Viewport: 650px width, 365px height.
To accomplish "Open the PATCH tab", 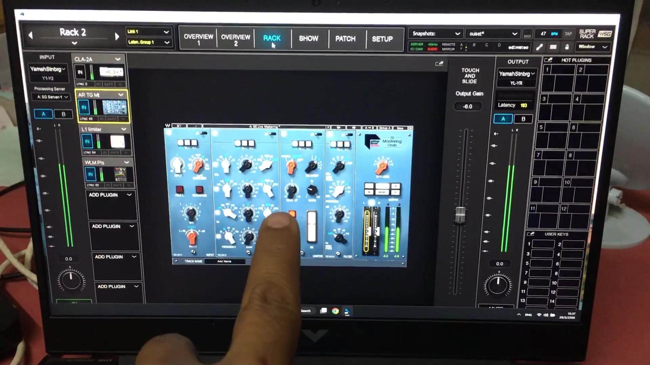I will pyautogui.click(x=345, y=39).
